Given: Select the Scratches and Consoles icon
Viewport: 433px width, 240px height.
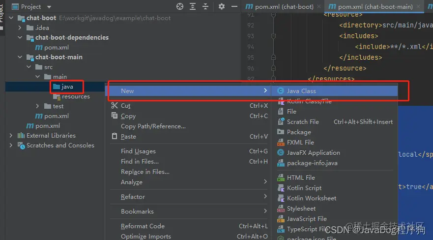Looking at the screenshot, I should (x=21, y=145).
